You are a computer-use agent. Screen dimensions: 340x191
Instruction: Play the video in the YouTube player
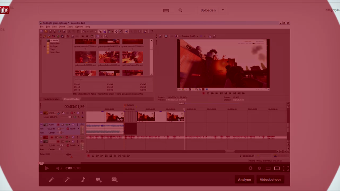coord(47,168)
